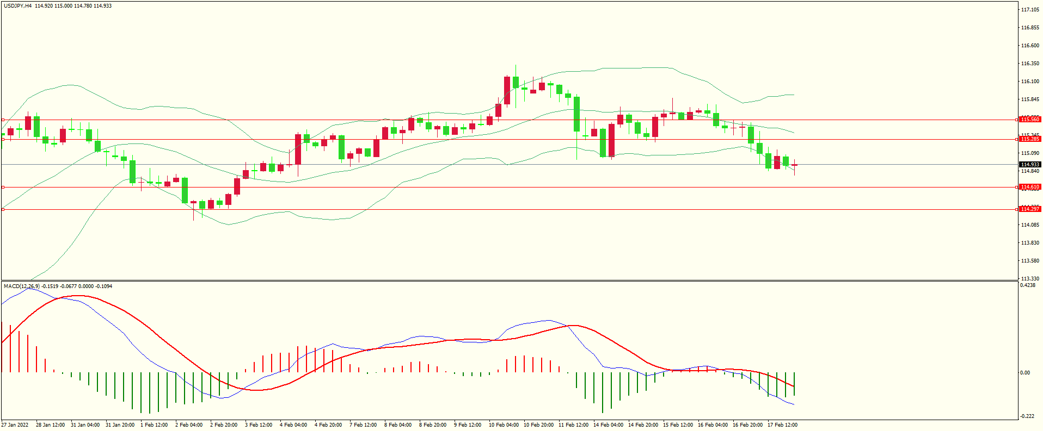Click the 7 Feb 12:00 time label
This screenshot has height=431, width=1043.
(x=363, y=425)
